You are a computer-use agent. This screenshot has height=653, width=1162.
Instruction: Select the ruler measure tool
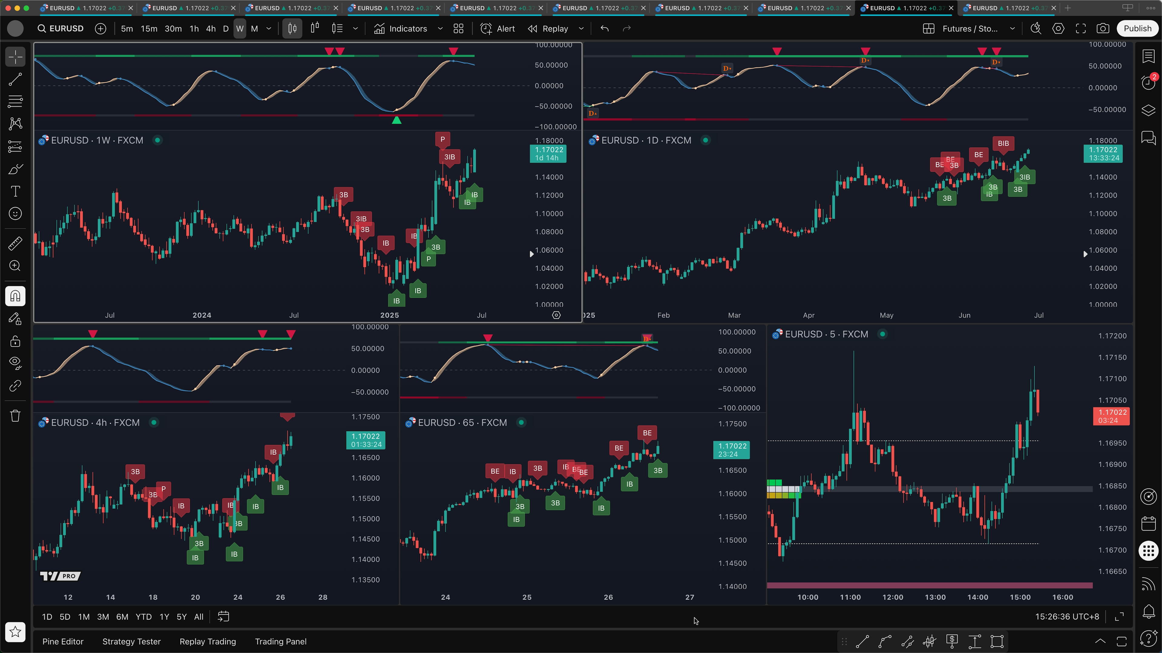[15, 243]
